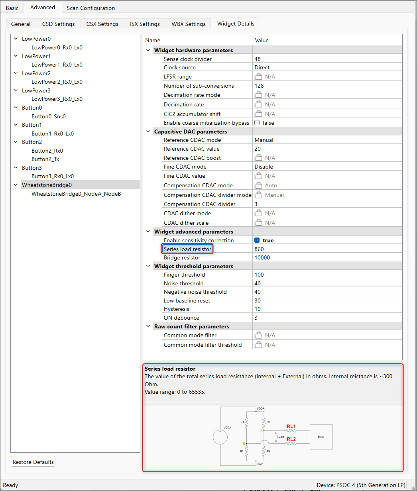
Task: Switch to the CSD Settings tab
Action: pyautogui.click(x=58, y=24)
